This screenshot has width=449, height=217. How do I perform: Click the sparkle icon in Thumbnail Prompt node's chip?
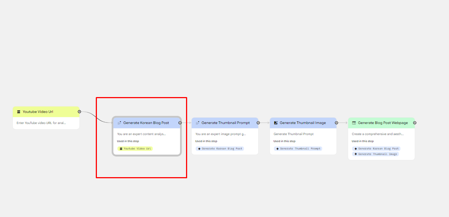(x=199, y=149)
